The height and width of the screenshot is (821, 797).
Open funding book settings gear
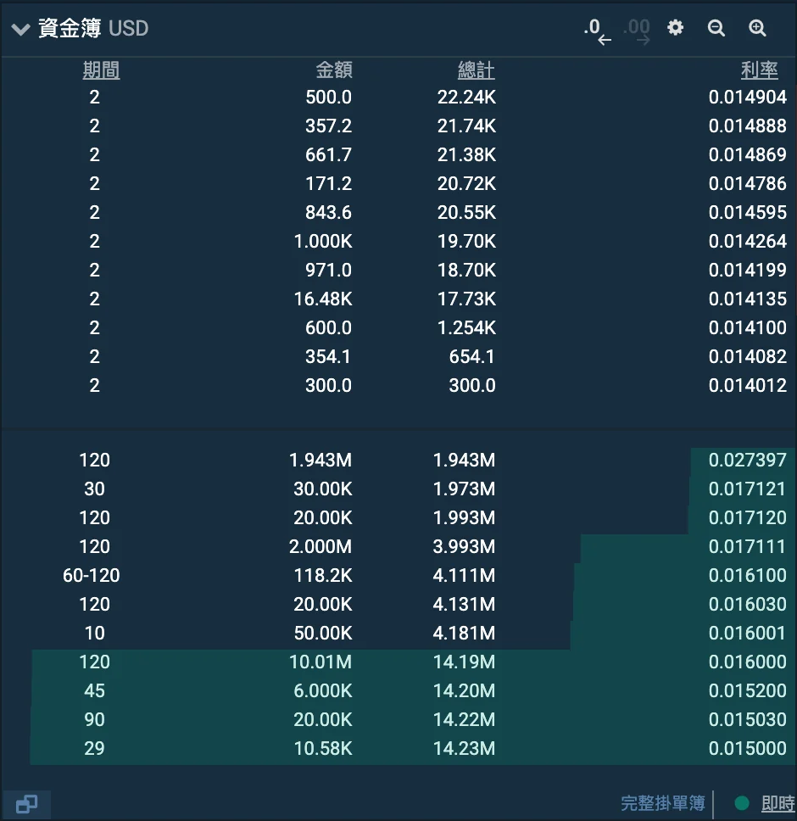(x=676, y=28)
